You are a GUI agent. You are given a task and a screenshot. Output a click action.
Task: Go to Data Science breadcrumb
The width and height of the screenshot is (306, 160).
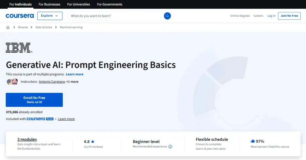(x=44, y=27)
